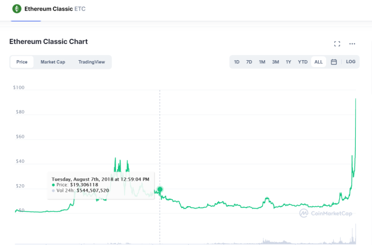
Task: Click the $60 y-axis label
Action: click(x=20, y=136)
